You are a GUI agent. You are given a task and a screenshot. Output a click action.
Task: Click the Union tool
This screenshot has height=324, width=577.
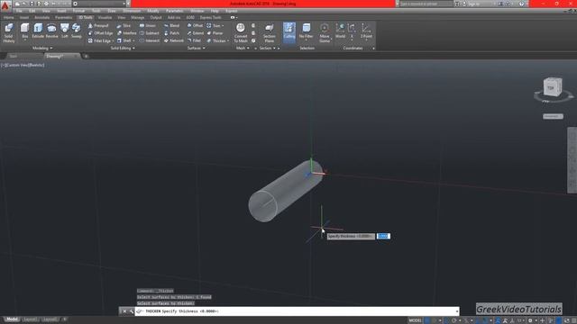[x=148, y=26]
